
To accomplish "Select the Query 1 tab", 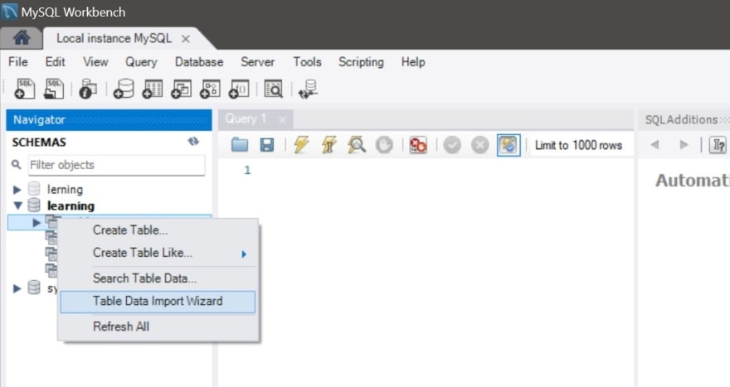I will point(246,119).
